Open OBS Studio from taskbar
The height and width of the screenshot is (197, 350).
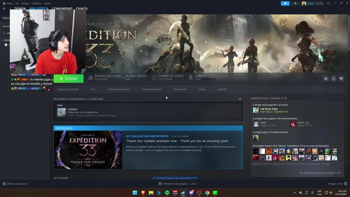click(199, 193)
